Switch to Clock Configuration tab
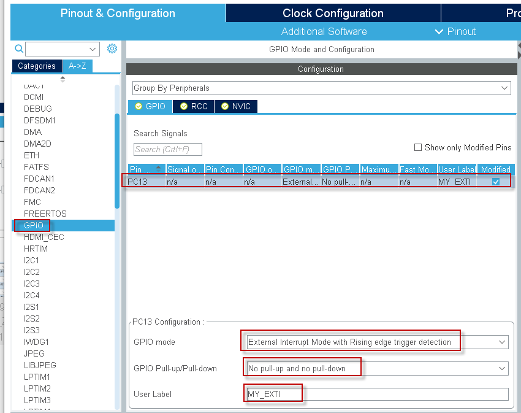 [333, 14]
